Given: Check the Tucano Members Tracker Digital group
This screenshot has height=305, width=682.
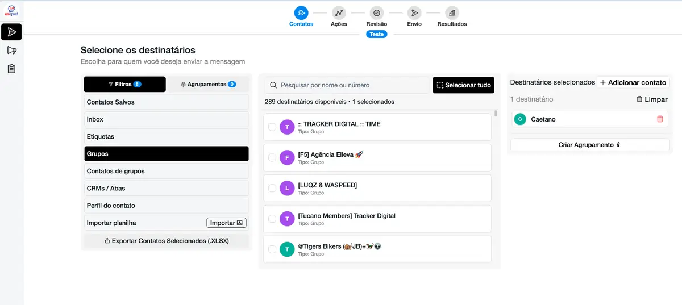Looking at the screenshot, I should point(272,219).
